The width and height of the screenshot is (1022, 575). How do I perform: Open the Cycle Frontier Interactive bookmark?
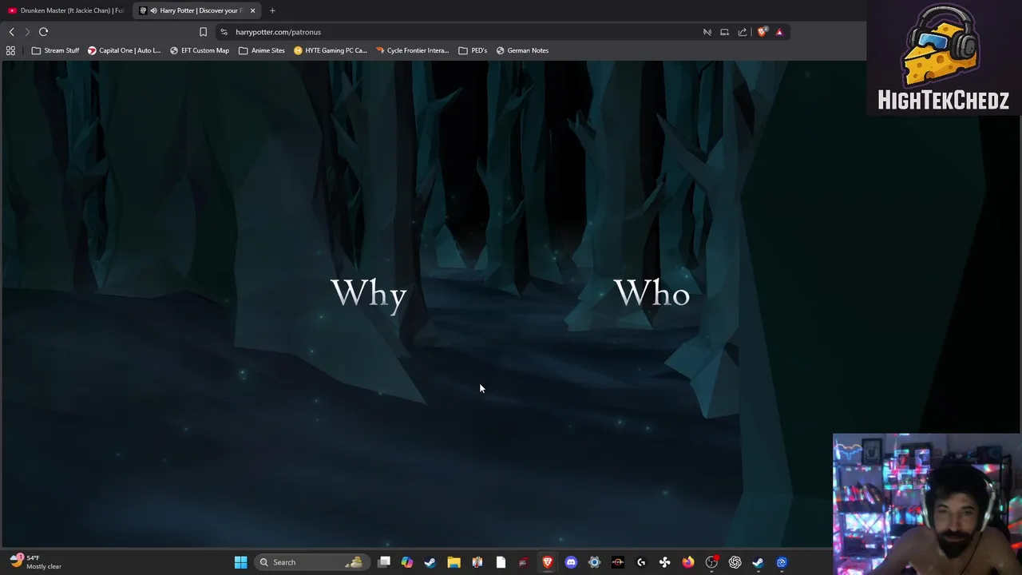point(412,50)
